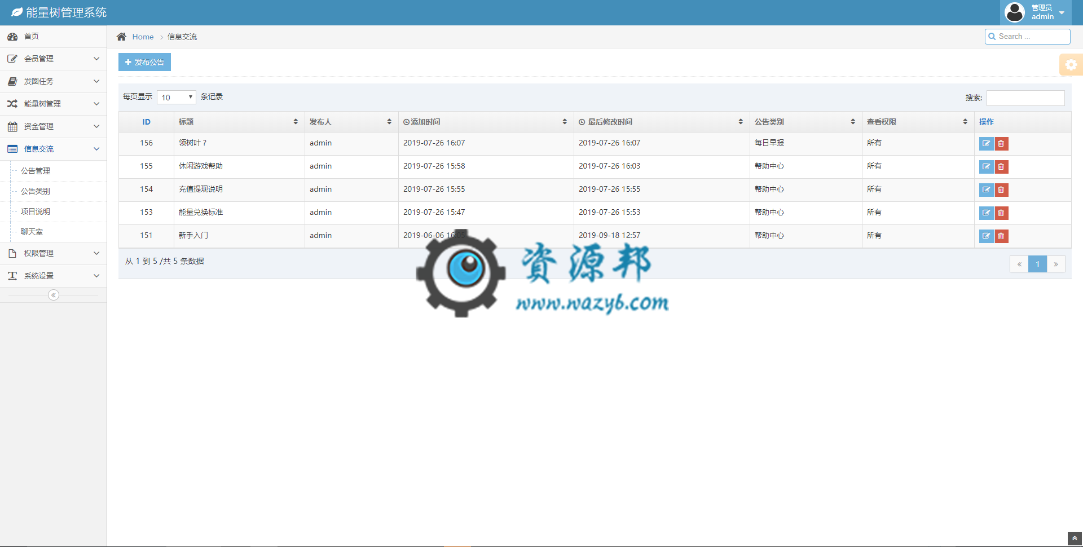Image resolution: width=1083 pixels, height=547 pixels.
Task: Click the ID cell 153
Action: coord(147,212)
